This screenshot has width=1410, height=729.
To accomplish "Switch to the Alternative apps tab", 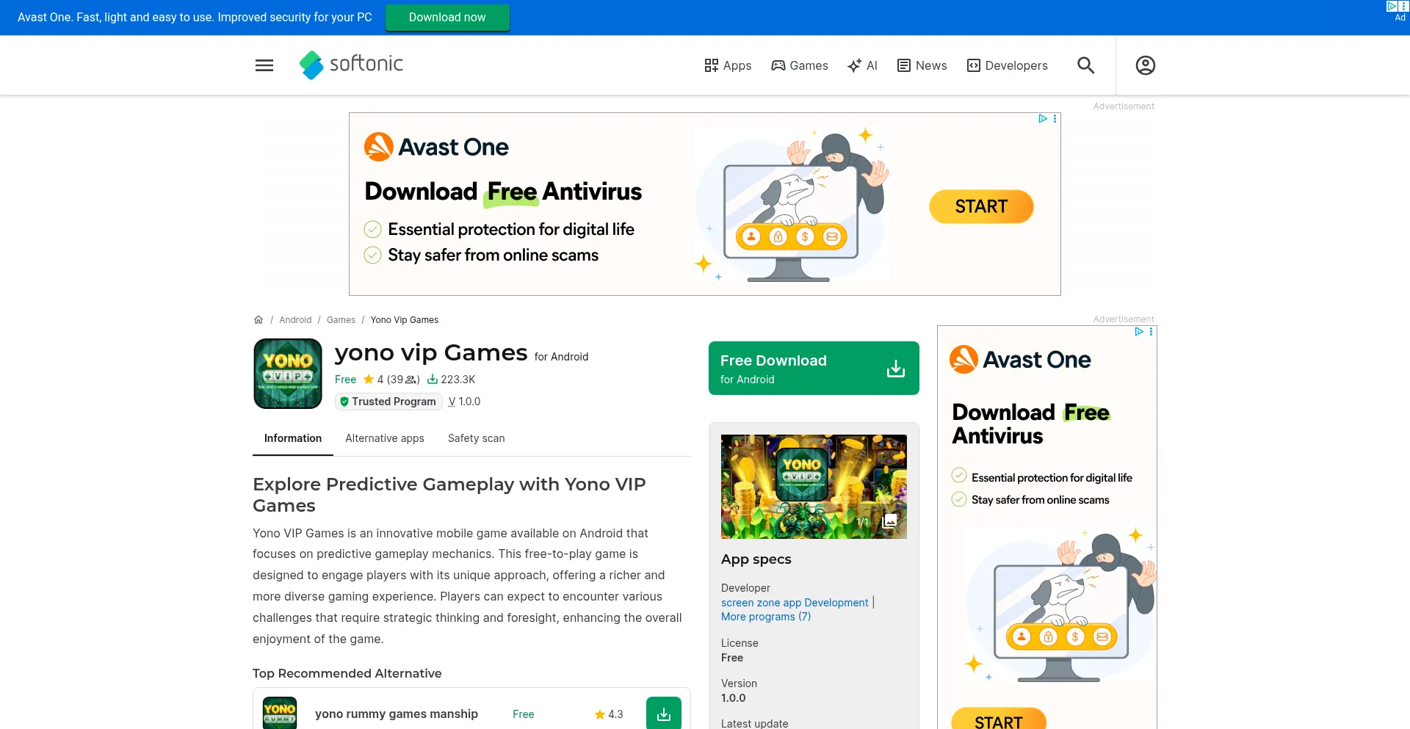I will click(385, 438).
